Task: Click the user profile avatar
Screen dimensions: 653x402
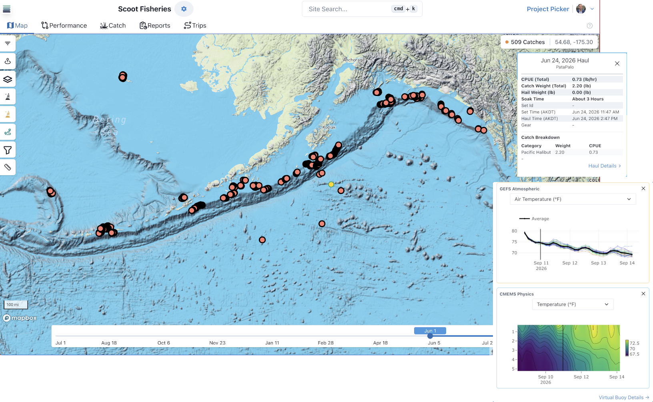Action: 581,9
